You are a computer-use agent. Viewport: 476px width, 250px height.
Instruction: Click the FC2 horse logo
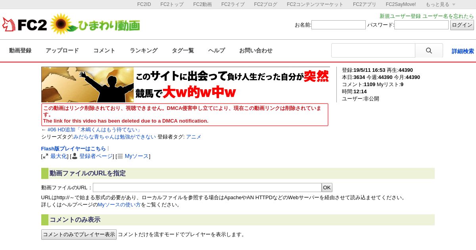[25, 25]
